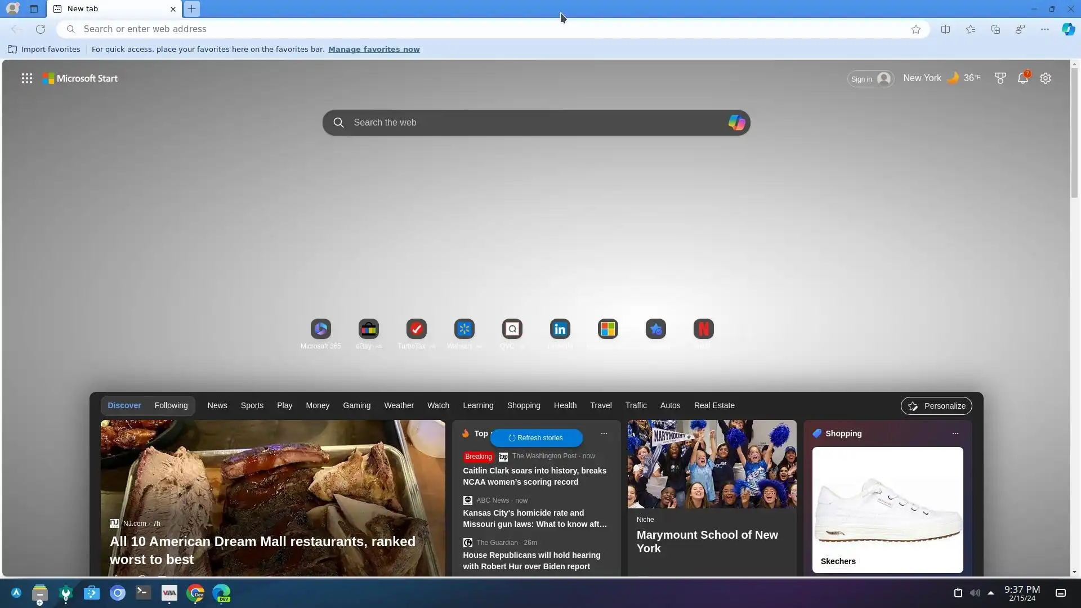The image size is (1081, 608).
Task: Switch to the Following feed
Action: pyautogui.click(x=171, y=406)
